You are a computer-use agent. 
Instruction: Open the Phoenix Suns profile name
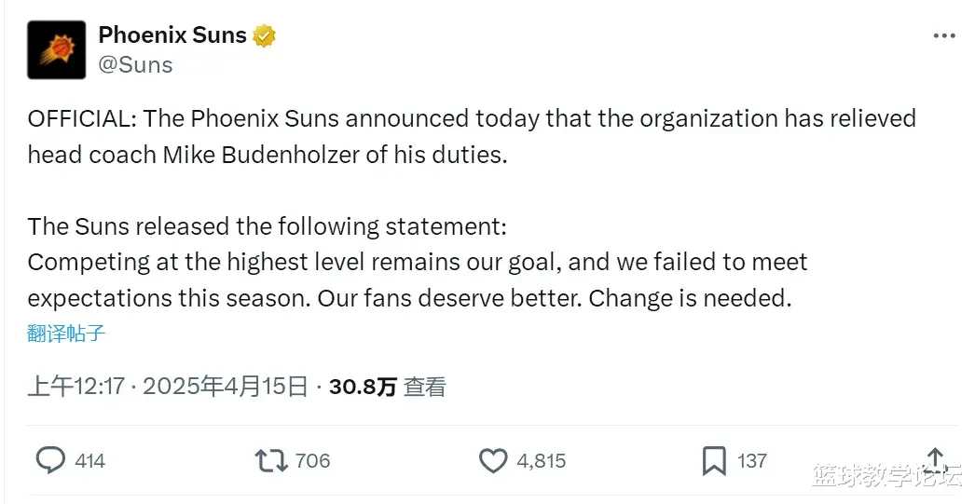pyautogui.click(x=172, y=34)
